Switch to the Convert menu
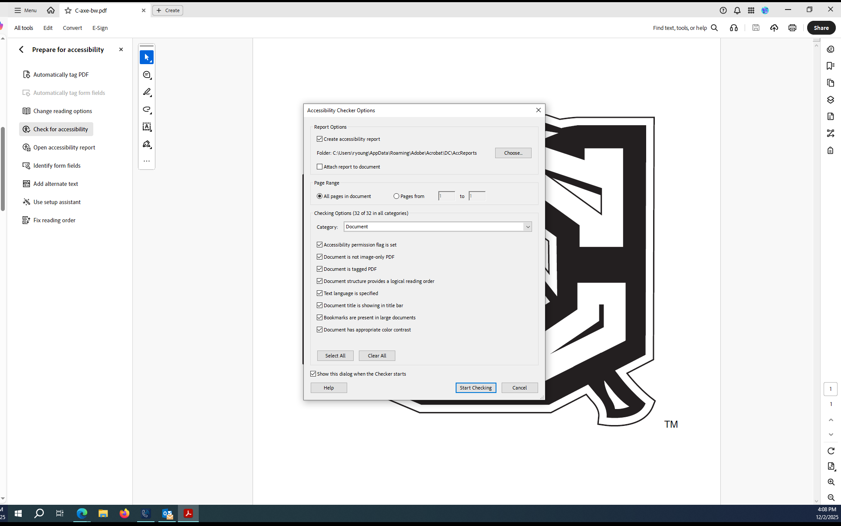The image size is (841, 526). pyautogui.click(x=72, y=28)
